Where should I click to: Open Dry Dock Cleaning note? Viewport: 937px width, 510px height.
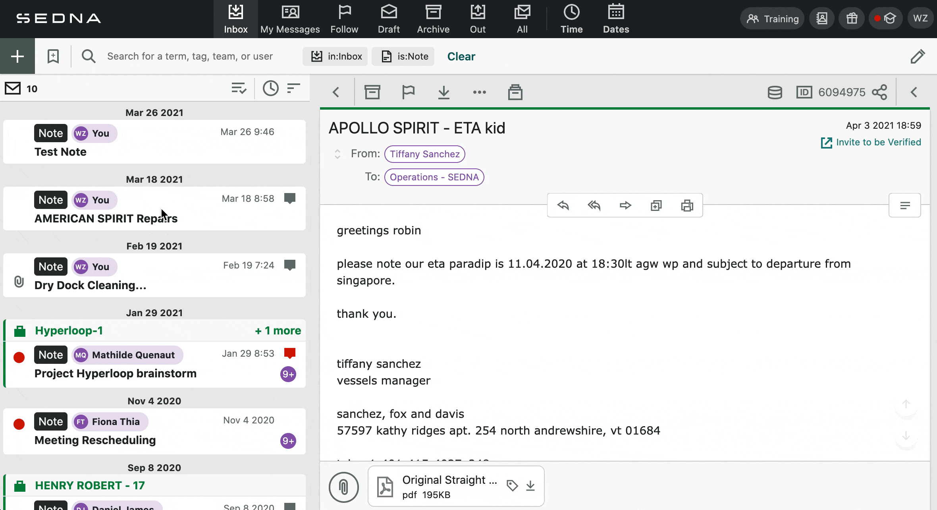(154, 275)
